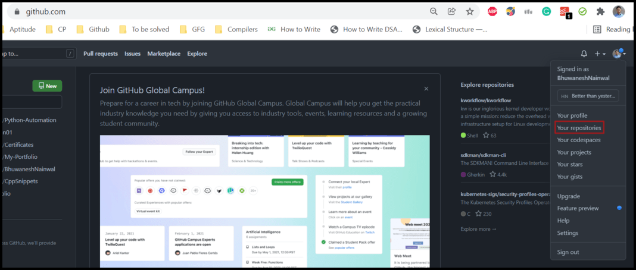Viewport: 636px width, 270px height.
Task: Open the Python-Automation repository
Action: 30,120
